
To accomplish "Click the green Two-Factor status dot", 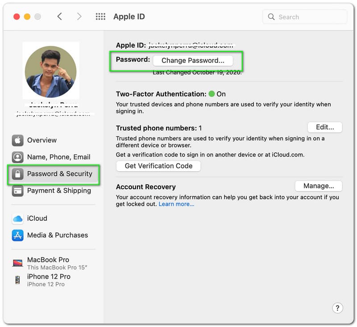I will click(212, 94).
